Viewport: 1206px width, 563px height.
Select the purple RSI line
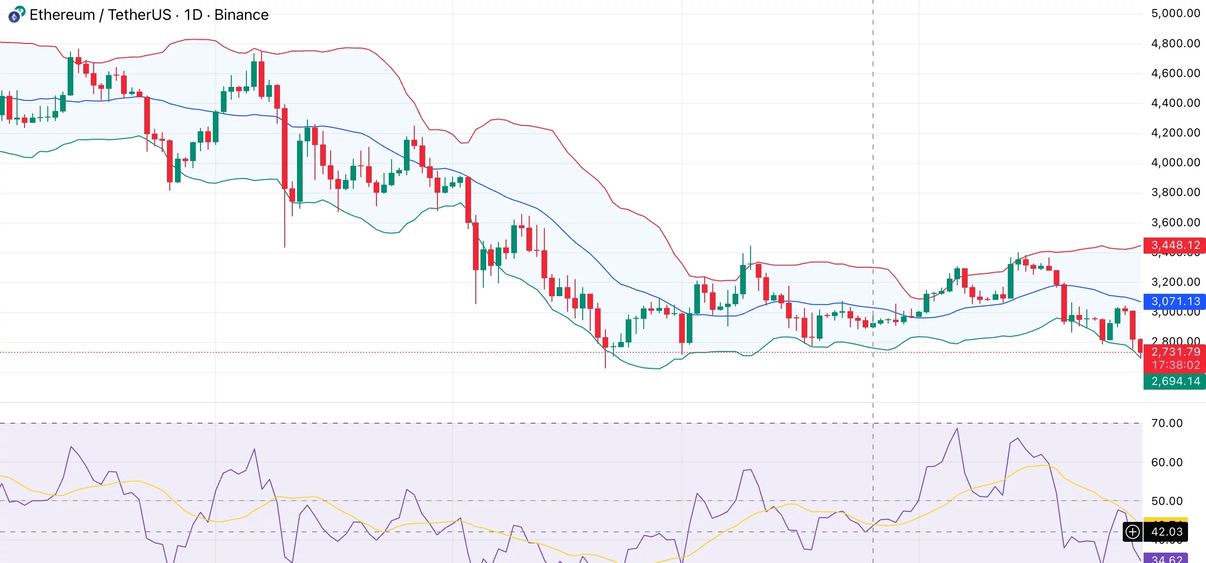pyautogui.click(x=71, y=447)
